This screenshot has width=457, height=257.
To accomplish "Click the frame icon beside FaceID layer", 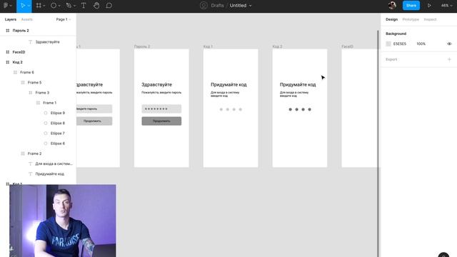I will [8, 52].
